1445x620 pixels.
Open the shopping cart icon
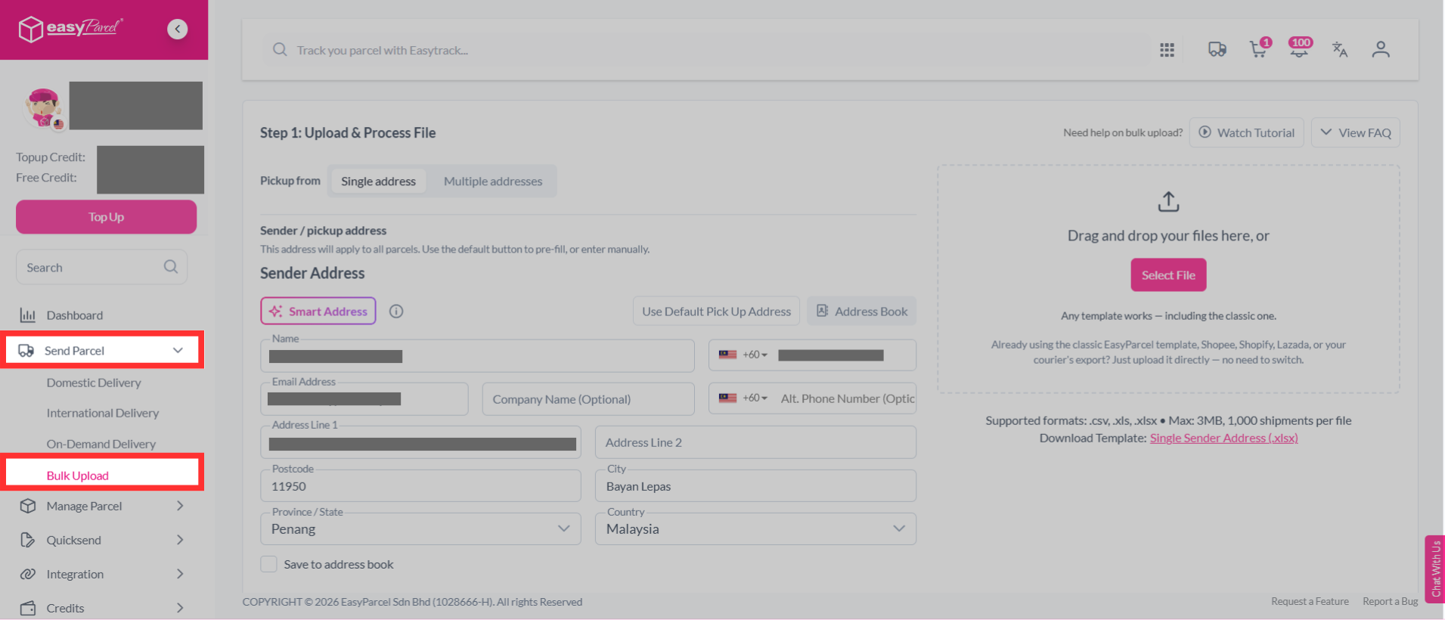click(1260, 48)
